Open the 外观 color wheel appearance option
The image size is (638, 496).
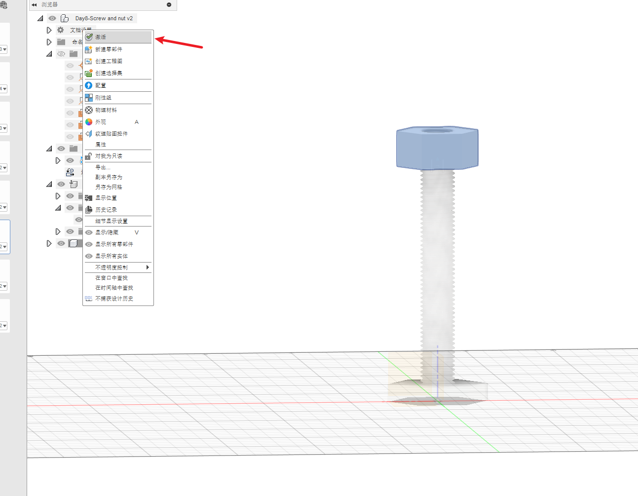(89, 122)
